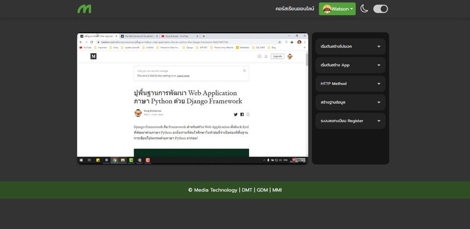Open File Explorer from the taskbar
The image size is (470, 229).
[x=122, y=160]
